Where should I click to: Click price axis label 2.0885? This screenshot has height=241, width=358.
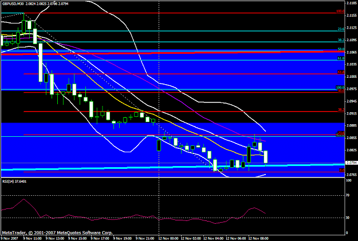[x=352, y=125]
